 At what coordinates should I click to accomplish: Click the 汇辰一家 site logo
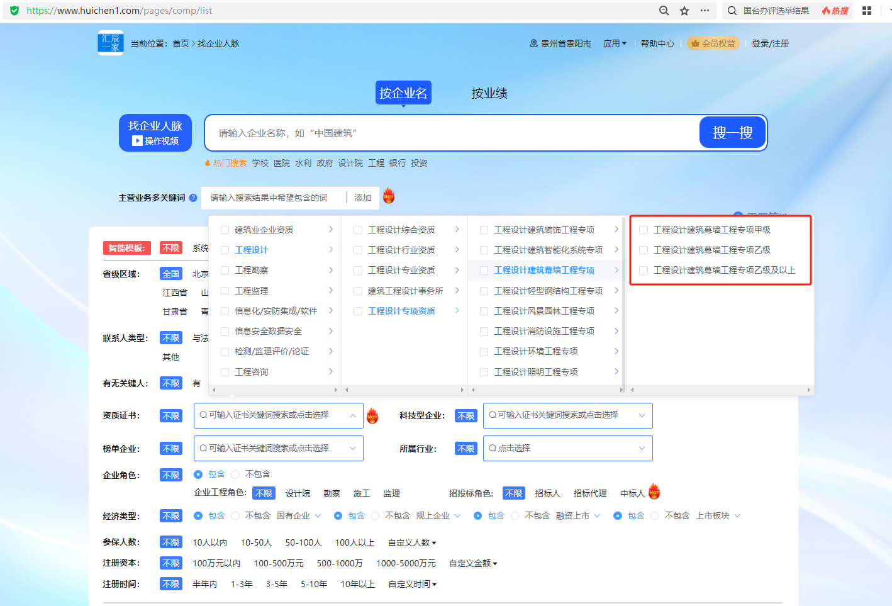pos(111,43)
